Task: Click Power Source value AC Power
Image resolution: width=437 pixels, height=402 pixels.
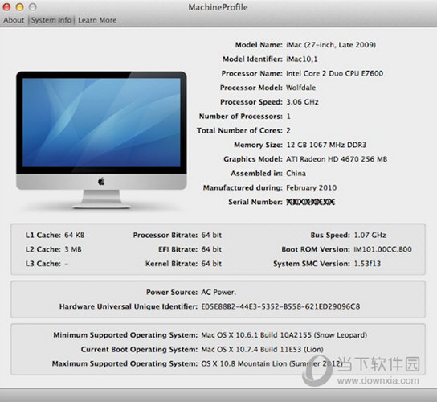Action: pyautogui.click(x=218, y=293)
